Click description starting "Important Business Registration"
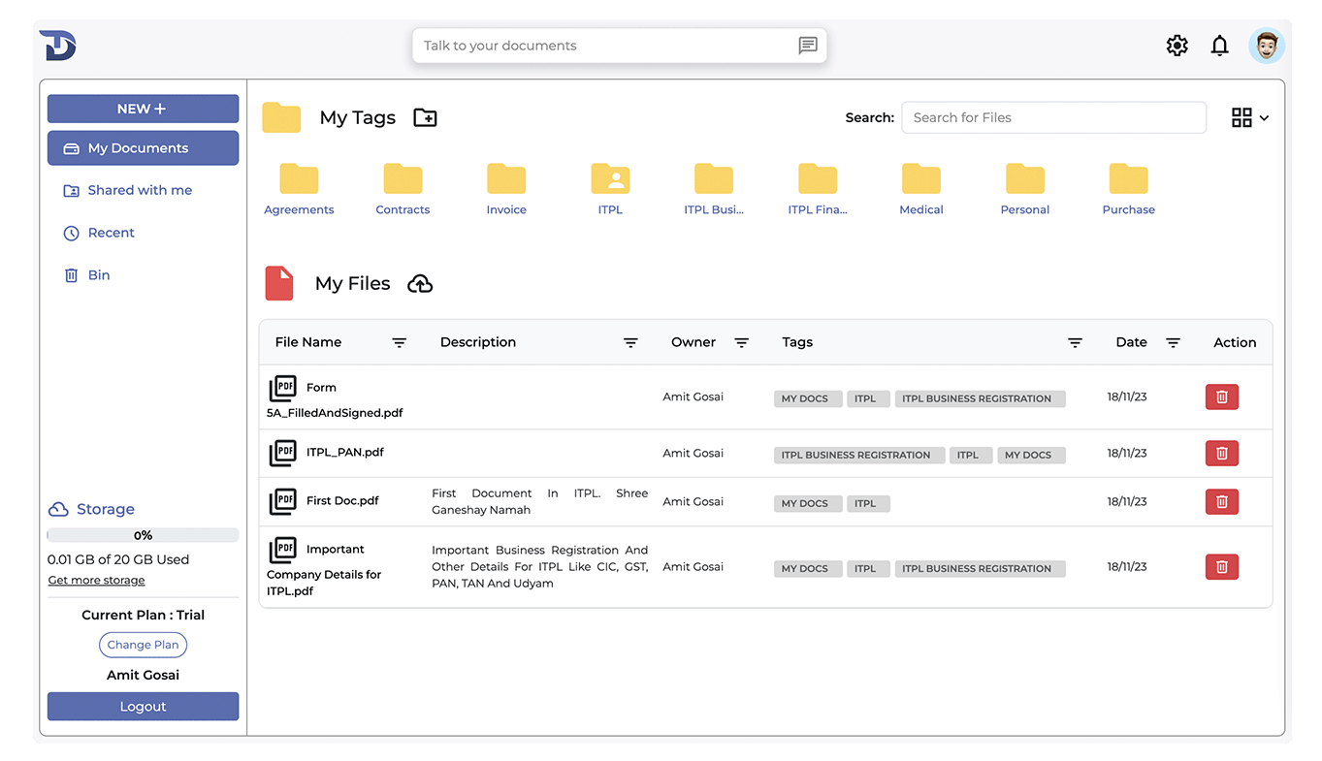This screenshot has width=1322, height=761. pyautogui.click(x=539, y=567)
